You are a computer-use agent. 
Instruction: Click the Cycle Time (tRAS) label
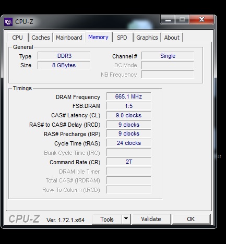[x=77, y=143]
